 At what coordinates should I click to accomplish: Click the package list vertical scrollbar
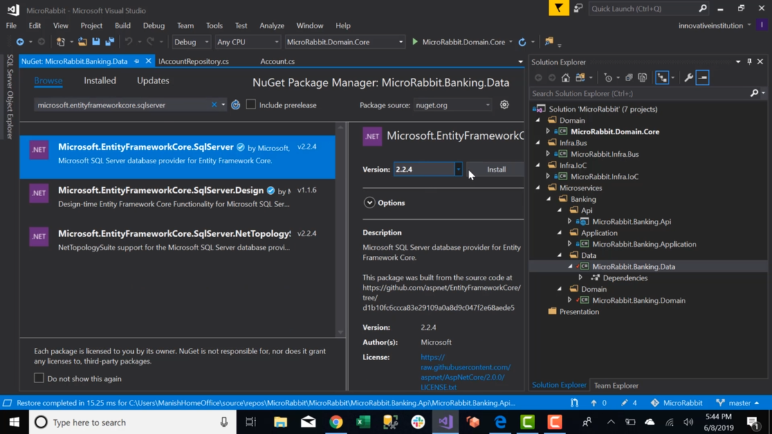coord(340,230)
